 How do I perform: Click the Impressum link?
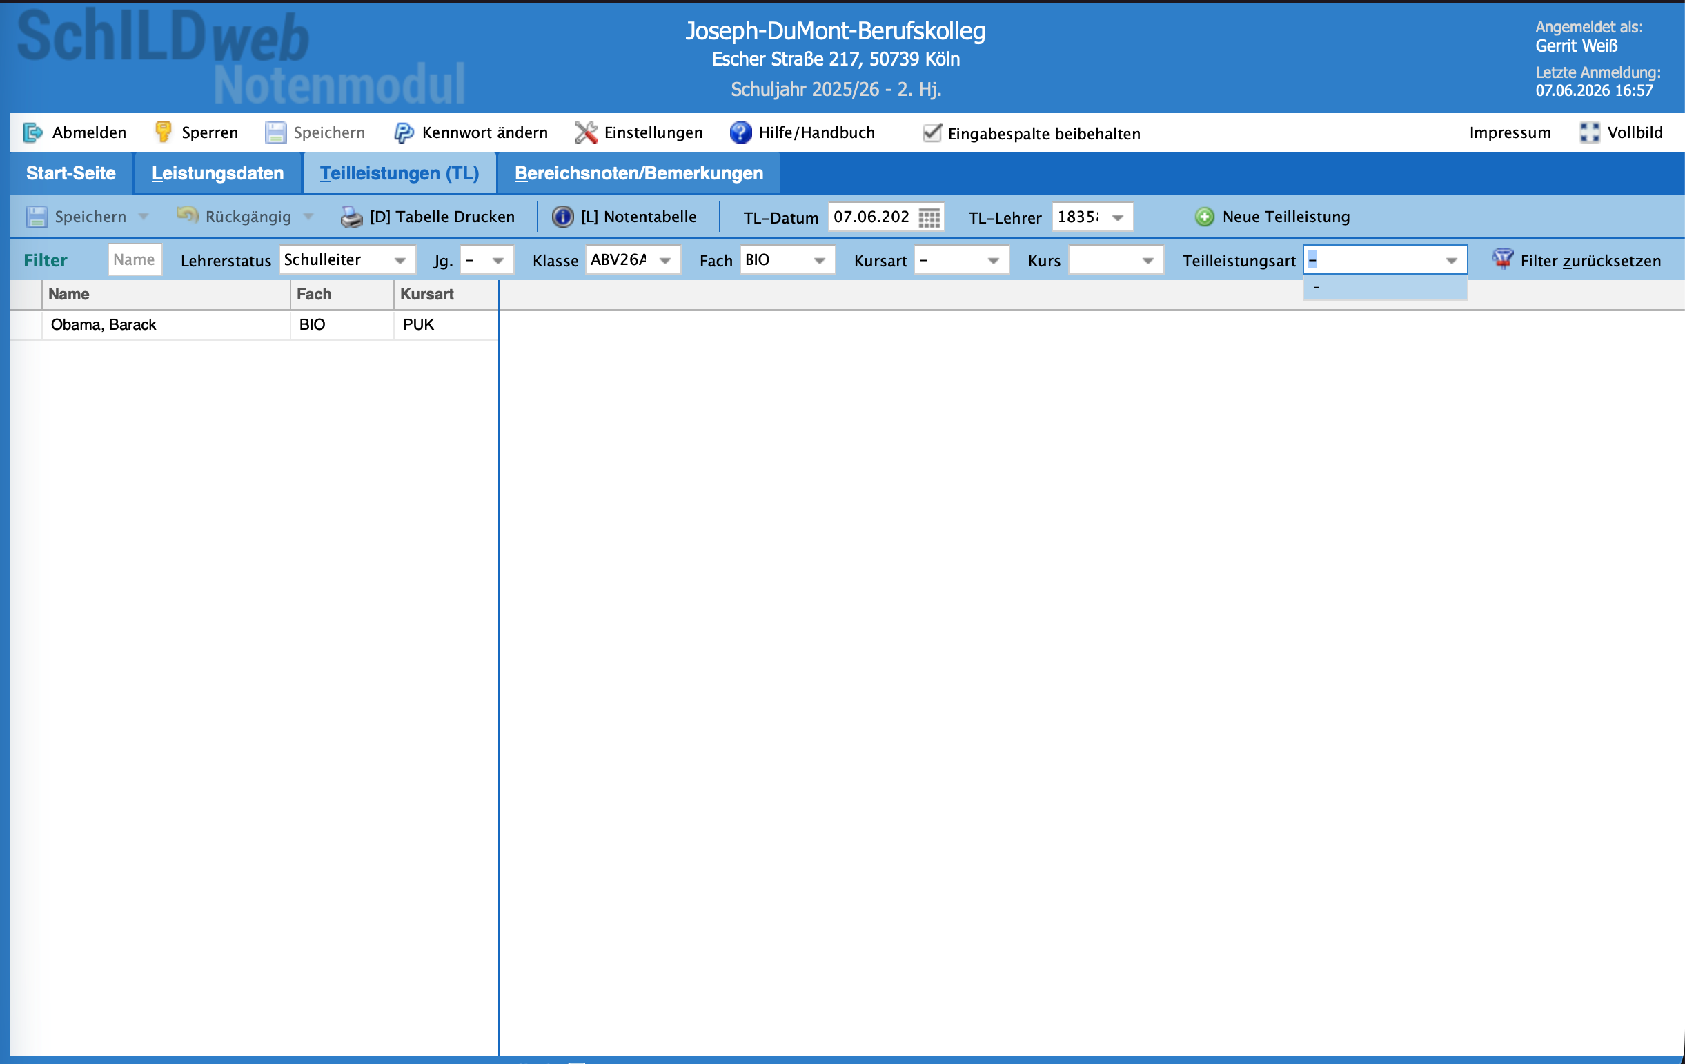[1510, 132]
